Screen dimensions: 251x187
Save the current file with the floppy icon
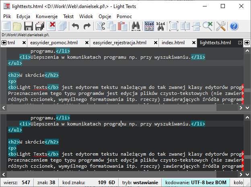point(29,26)
